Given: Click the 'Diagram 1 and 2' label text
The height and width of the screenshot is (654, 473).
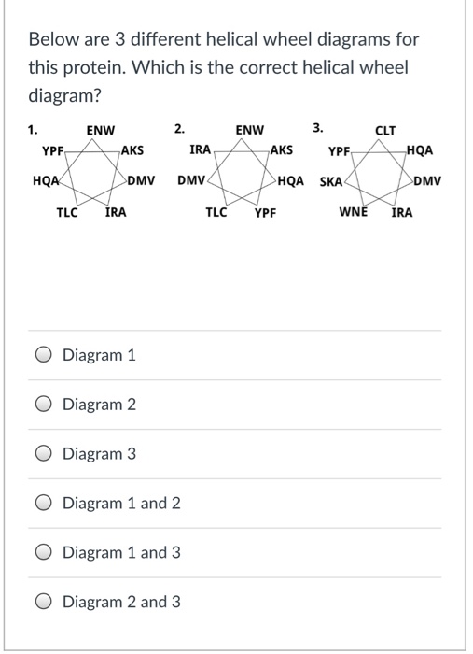Looking at the screenshot, I should coord(121,503).
